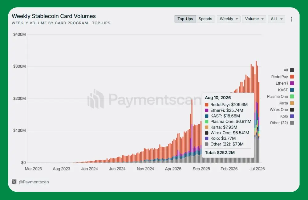This screenshot has height=200, width=308.
Task: Toggle the RedotPay orange legend swatch
Action: 292,77
